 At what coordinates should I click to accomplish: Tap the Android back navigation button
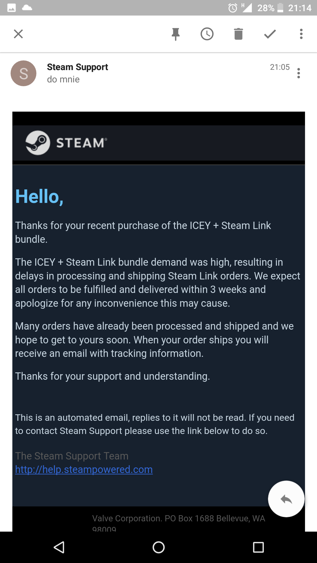coord(59,547)
